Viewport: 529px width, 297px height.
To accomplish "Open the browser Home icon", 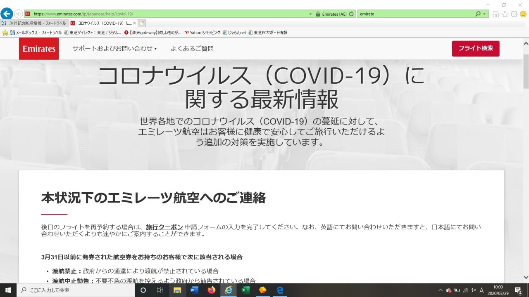I will point(496,14).
